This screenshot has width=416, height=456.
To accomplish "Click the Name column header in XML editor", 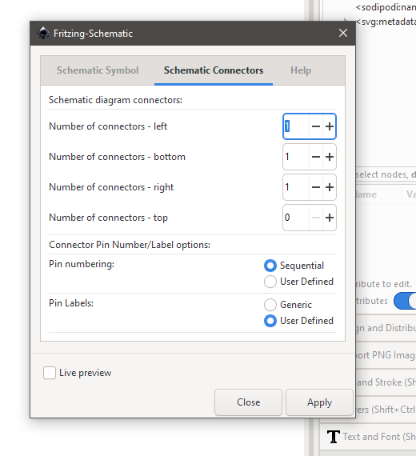I will 378,194.
